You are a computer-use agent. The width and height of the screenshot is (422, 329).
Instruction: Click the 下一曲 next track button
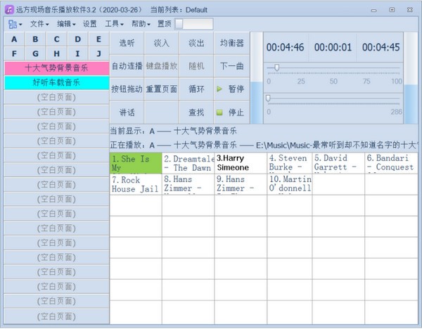click(x=231, y=66)
